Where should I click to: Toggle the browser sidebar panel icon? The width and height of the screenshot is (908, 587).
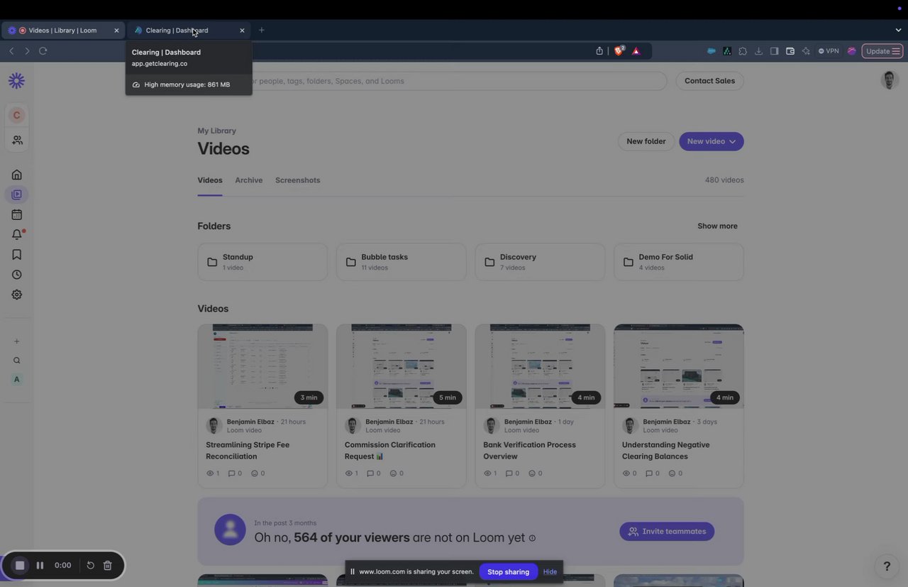[774, 51]
